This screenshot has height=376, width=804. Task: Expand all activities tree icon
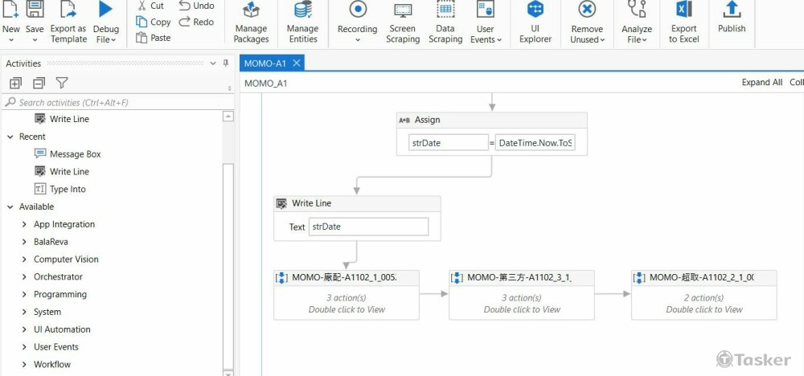[16, 83]
